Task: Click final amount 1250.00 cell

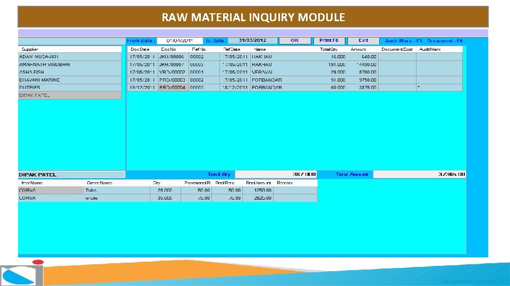Action: click(x=258, y=190)
